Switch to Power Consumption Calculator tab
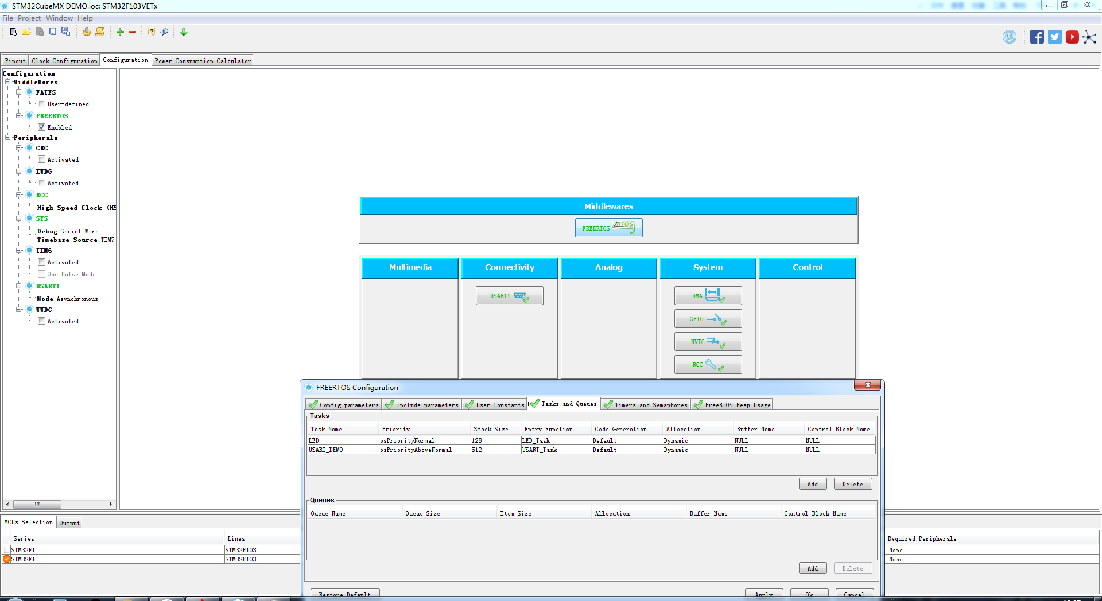Screen dimensions: 1102x601 click(x=203, y=61)
